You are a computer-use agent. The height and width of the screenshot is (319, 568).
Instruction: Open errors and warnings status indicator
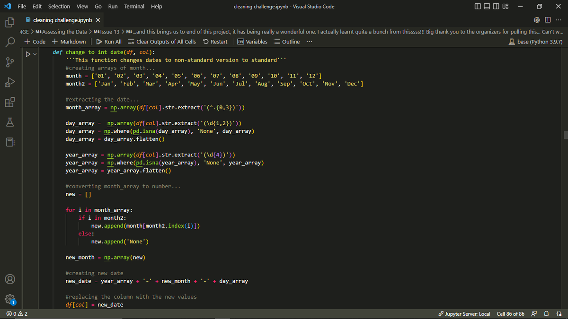[x=17, y=314]
